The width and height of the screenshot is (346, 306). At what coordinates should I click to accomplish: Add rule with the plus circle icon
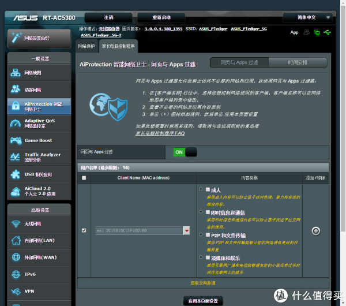point(316,231)
